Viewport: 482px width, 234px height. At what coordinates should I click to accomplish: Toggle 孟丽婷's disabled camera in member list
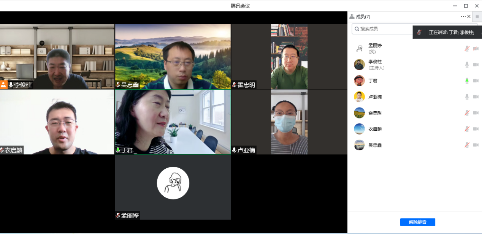[476, 49]
